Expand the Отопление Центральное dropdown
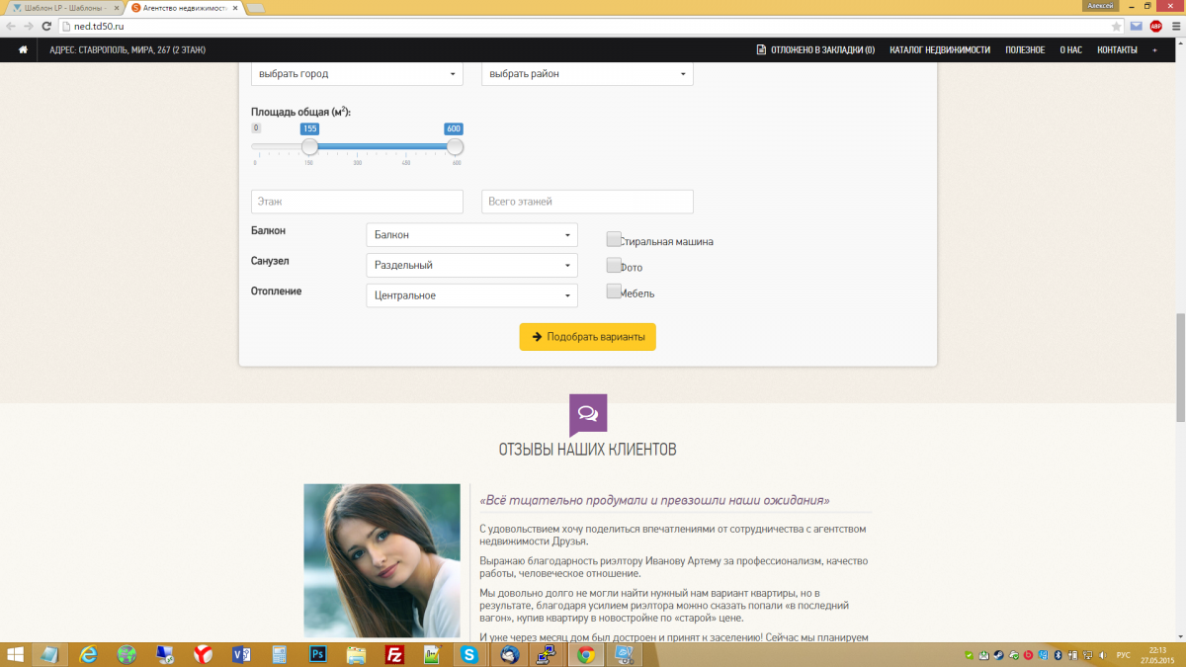1186x667 pixels. click(x=471, y=295)
